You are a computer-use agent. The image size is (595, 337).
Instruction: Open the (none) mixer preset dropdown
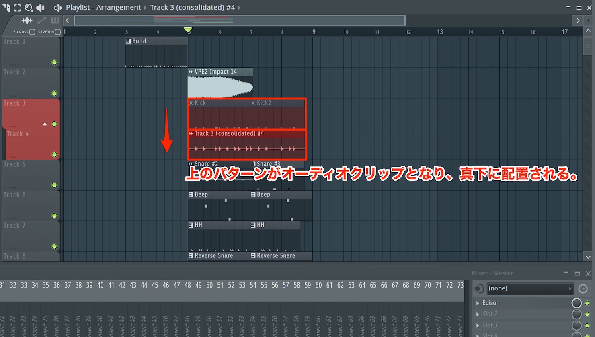point(529,288)
